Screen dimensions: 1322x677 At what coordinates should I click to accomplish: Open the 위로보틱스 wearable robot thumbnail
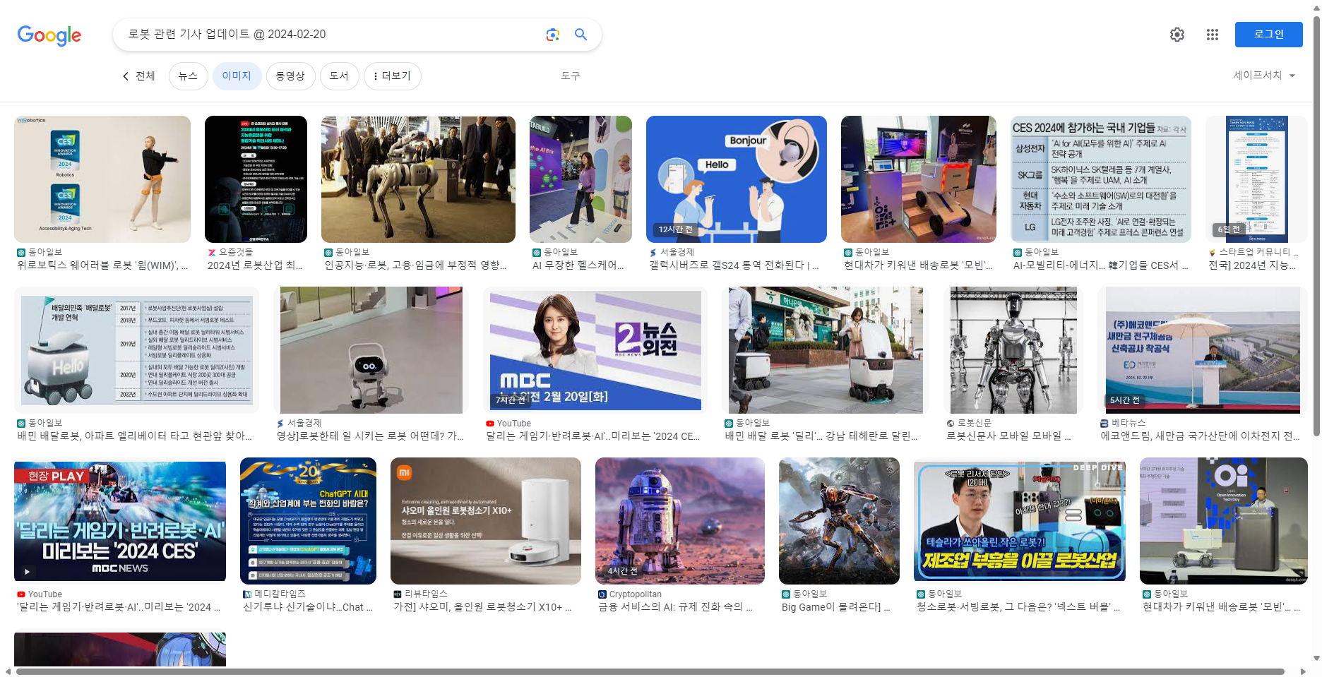pyautogui.click(x=102, y=179)
